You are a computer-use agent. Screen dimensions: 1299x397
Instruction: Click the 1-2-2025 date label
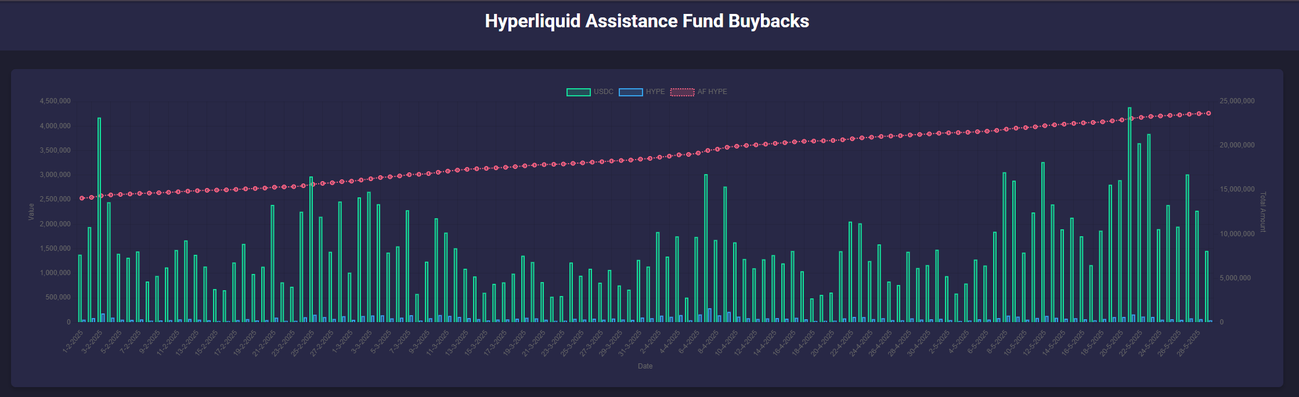[73, 342]
